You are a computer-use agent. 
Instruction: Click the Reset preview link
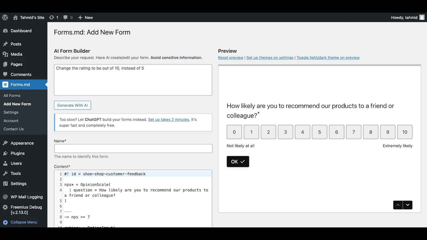231,58
